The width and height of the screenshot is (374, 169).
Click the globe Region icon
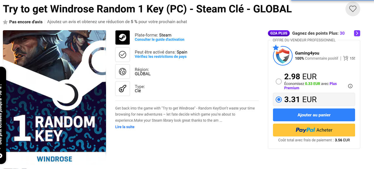pyautogui.click(x=122, y=72)
